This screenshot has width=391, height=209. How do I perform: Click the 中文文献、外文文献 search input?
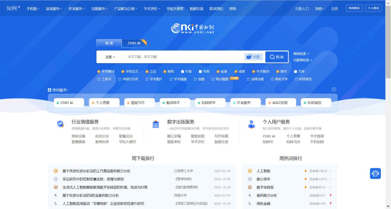(x=182, y=57)
